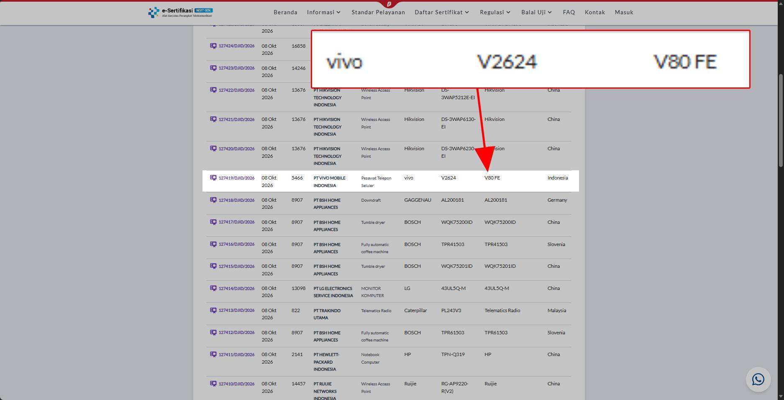This screenshot has width=784, height=400.
Task: Open the FAQ page
Action: coord(569,12)
